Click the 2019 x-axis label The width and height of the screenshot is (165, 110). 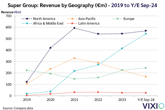27,100
